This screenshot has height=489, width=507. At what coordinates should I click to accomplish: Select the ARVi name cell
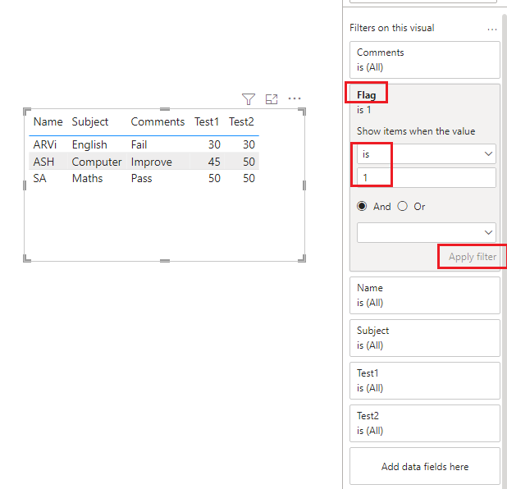45,144
